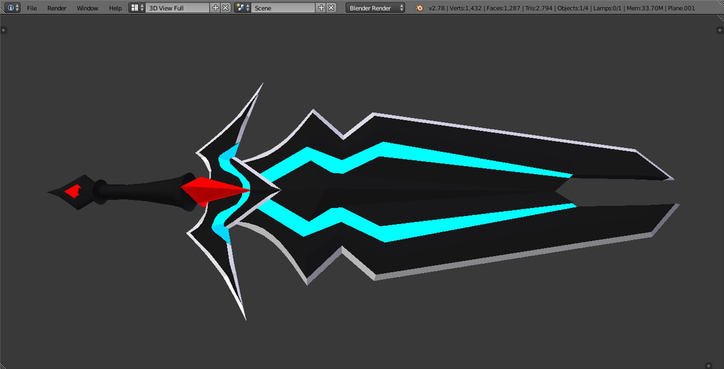Expand the tool shelf plus at left edge

tap(3, 30)
